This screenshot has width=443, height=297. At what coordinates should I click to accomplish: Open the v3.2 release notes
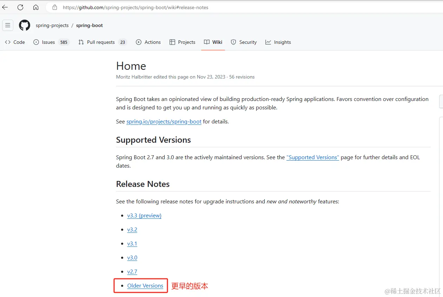coord(132,229)
